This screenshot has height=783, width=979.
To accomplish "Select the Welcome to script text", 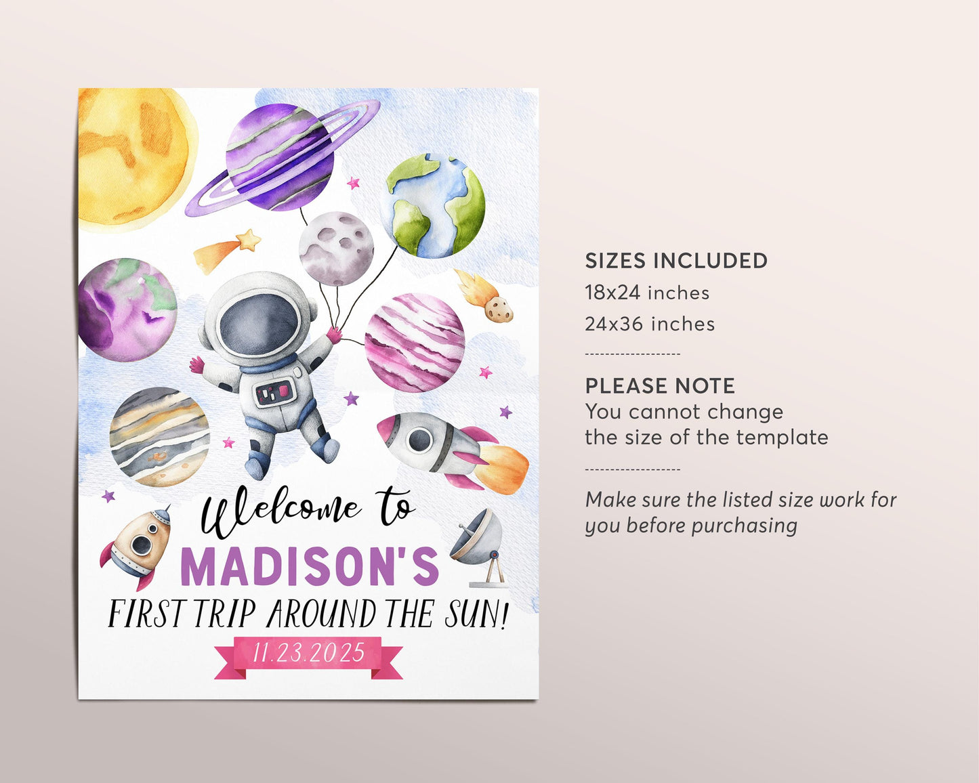I will (x=307, y=511).
